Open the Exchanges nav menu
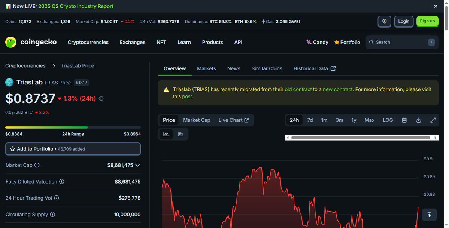 (133, 42)
